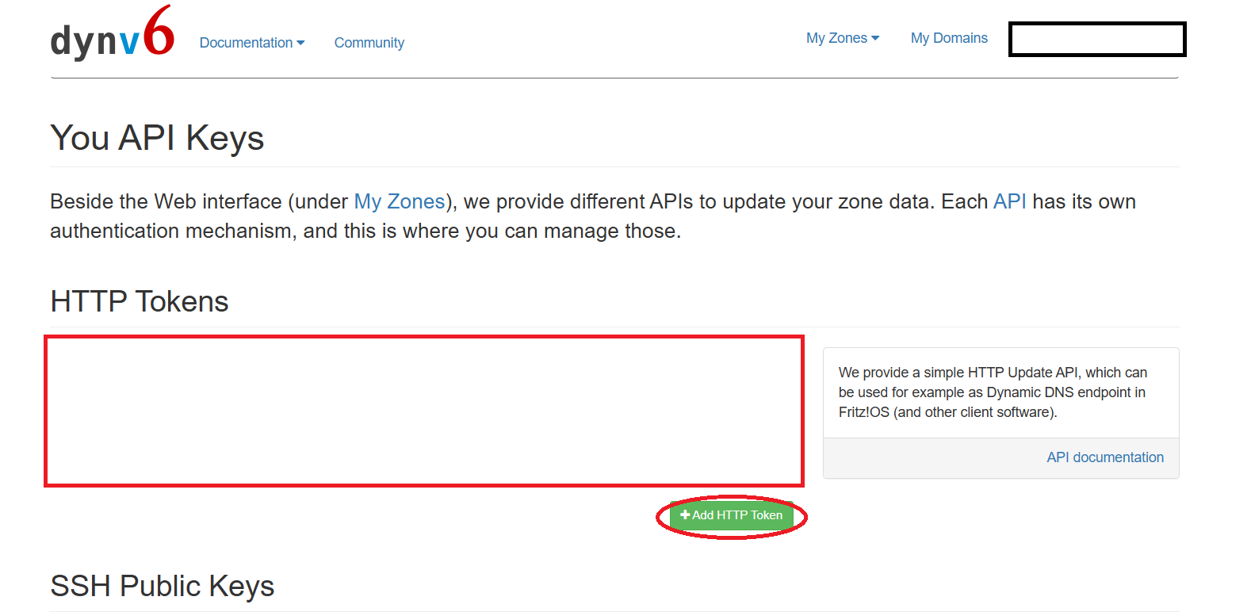Open the Documentation dropdown menu
Image resolution: width=1251 pixels, height=612 pixels.
point(246,43)
